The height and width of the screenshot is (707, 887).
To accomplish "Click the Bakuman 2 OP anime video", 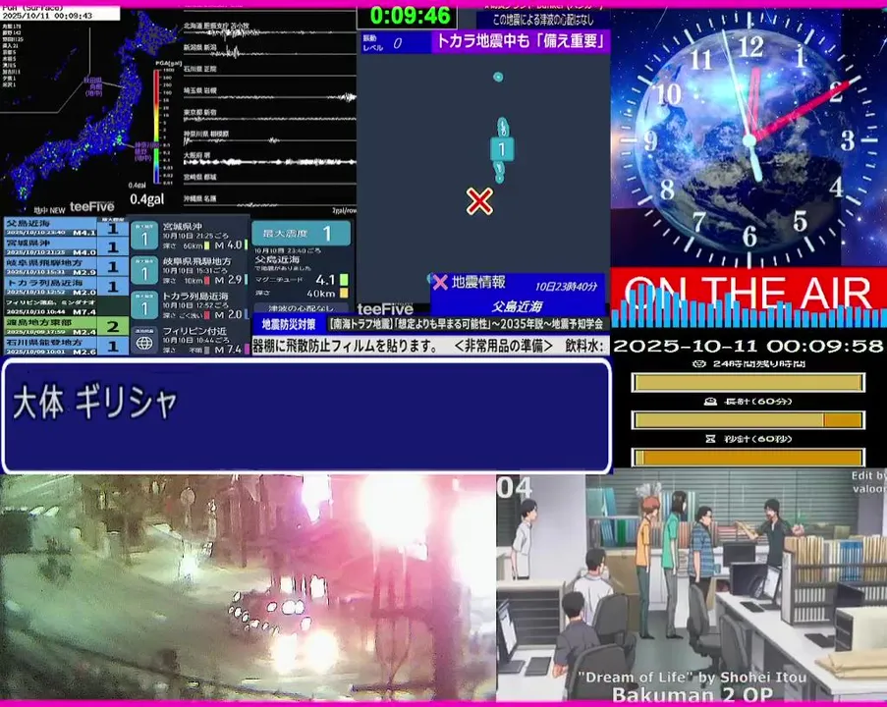I will [692, 587].
